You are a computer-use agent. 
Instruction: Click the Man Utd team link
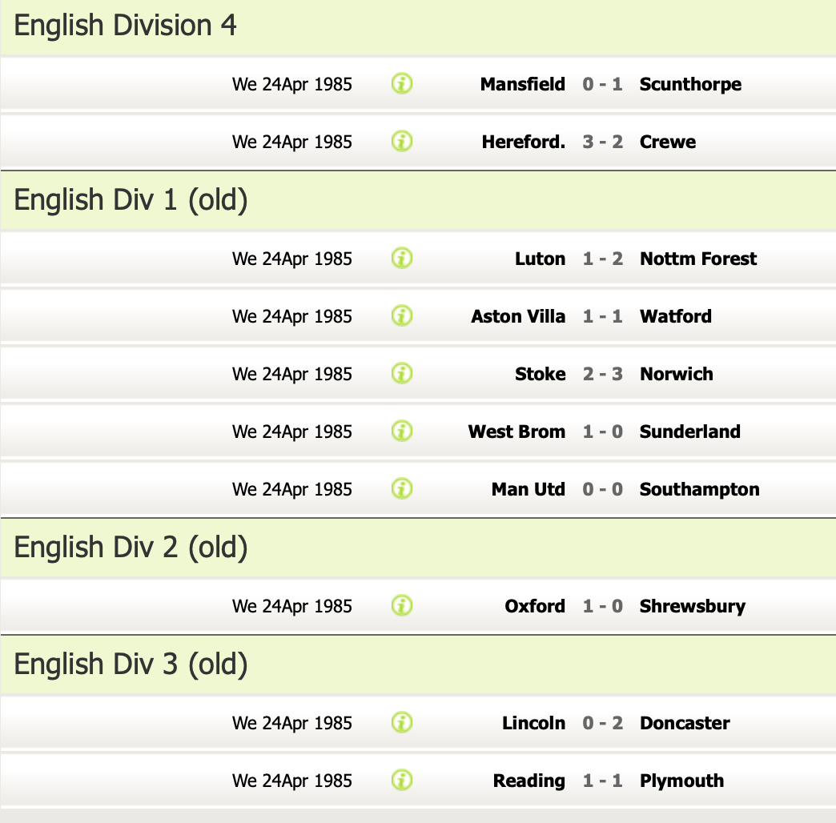coord(528,489)
